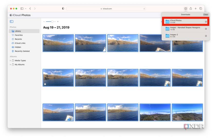Reveal Nanoleaf Shapes Hexagons download in Finder
The height and width of the screenshot is (138, 212).
tap(206, 29)
